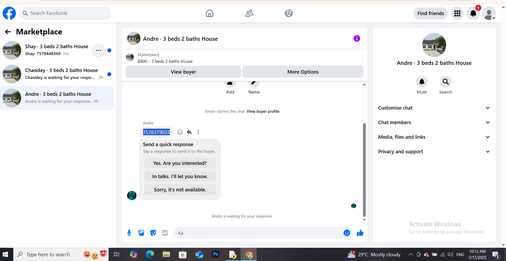Click the $800 – 3 beds 2 baths House listing
Image resolution: width=506 pixels, height=261 pixels.
point(165,61)
